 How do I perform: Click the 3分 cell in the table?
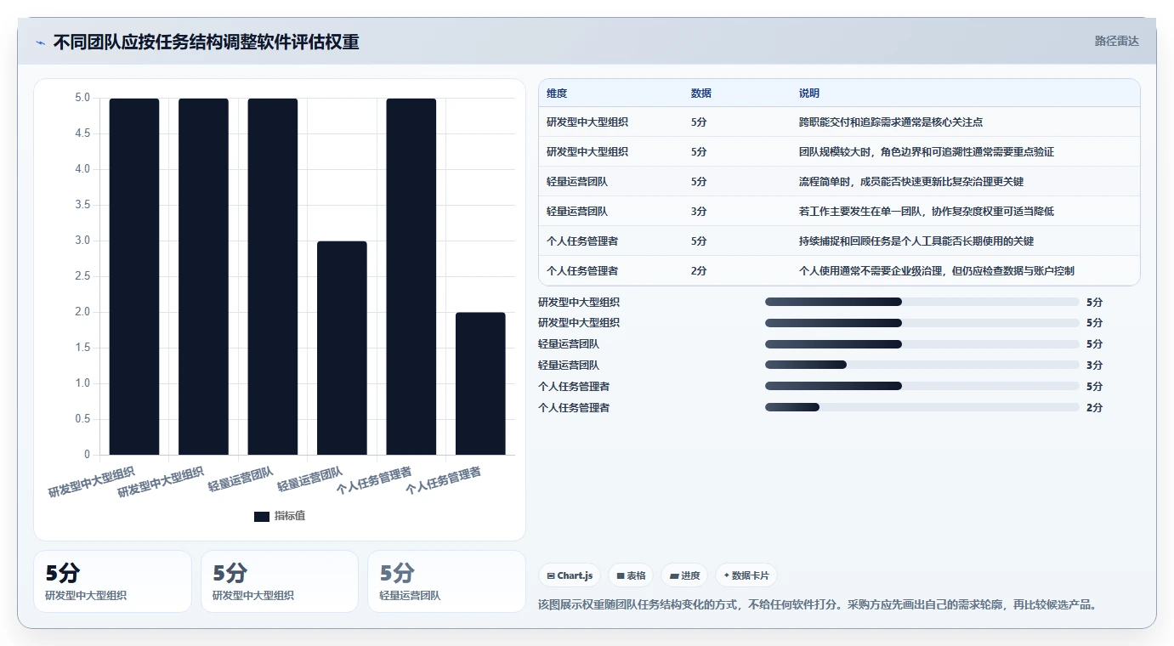[699, 212]
